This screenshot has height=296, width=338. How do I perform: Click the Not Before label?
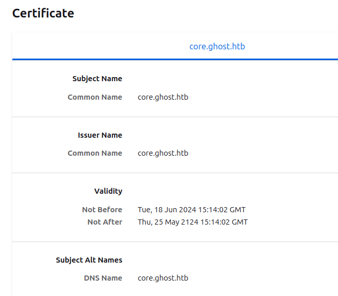point(102,210)
